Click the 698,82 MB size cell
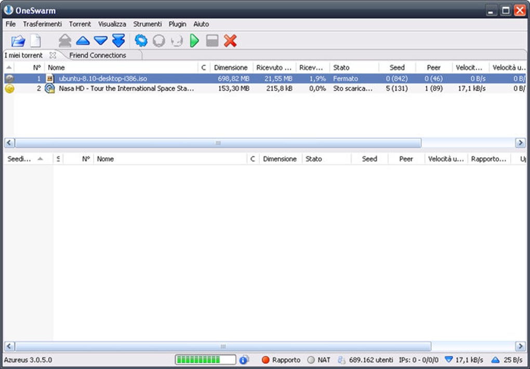 click(x=234, y=78)
